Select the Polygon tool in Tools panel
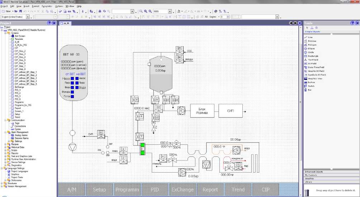The image size is (360, 197). click(312, 45)
